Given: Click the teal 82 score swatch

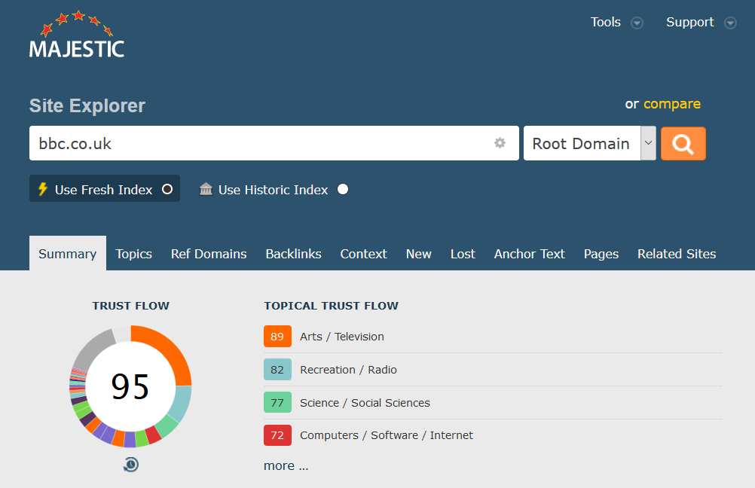Looking at the screenshot, I should (x=277, y=370).
